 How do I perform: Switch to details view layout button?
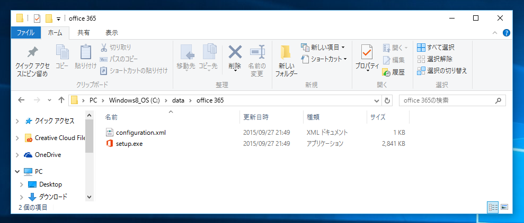[493, 207]
